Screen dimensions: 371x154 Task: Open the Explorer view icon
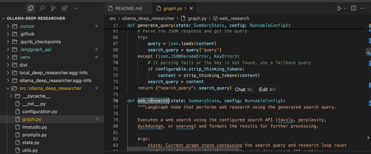coord(30,8)
